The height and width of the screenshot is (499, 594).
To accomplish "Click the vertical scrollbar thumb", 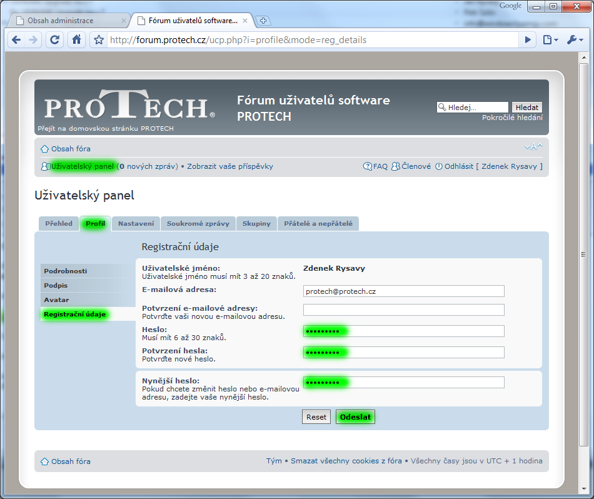I will coord(584,254).
